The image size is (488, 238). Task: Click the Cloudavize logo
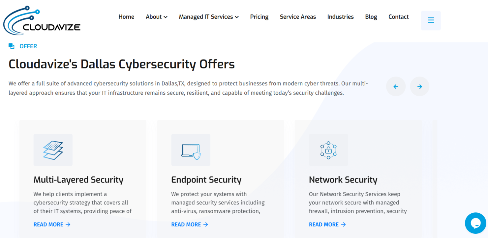pos(41,20)
